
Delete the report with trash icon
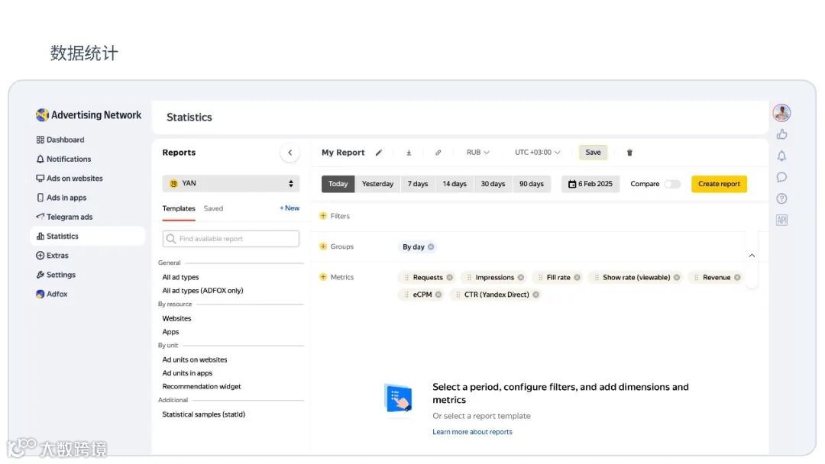coord(629,153)
